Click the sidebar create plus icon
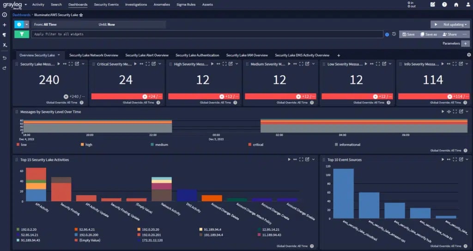 point(5,25)
